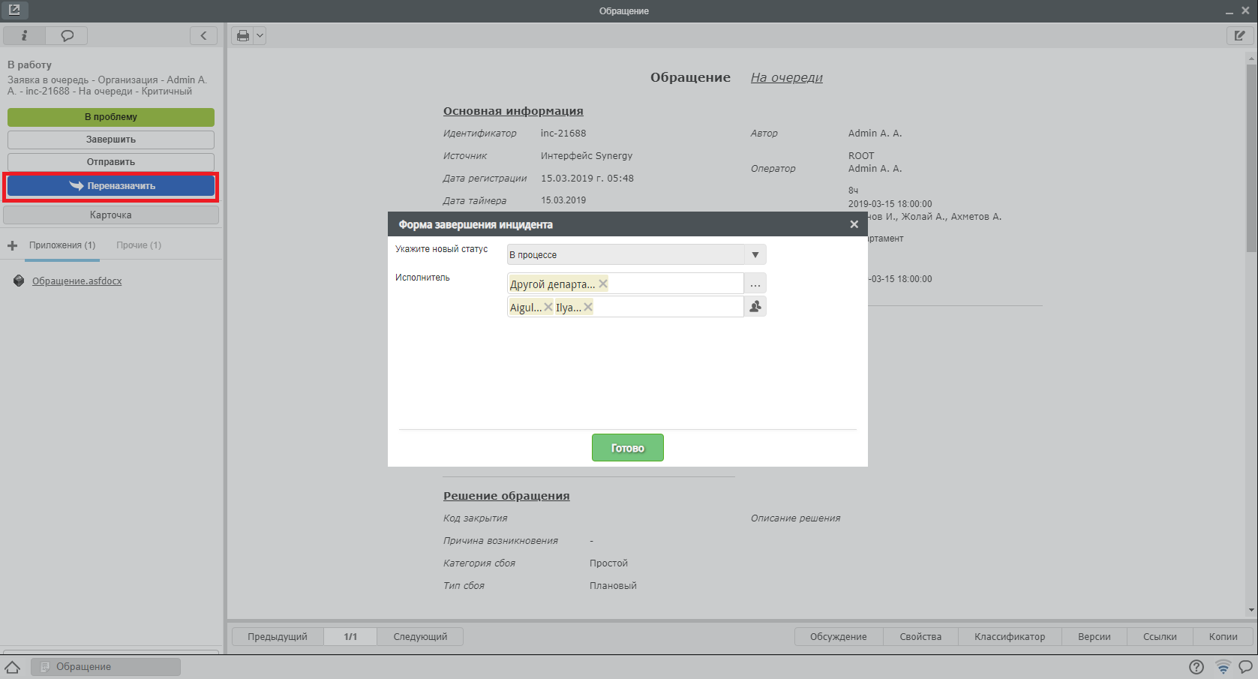Click the printer icon
This screenshot has height=679, width=1258.
(243, 35)
